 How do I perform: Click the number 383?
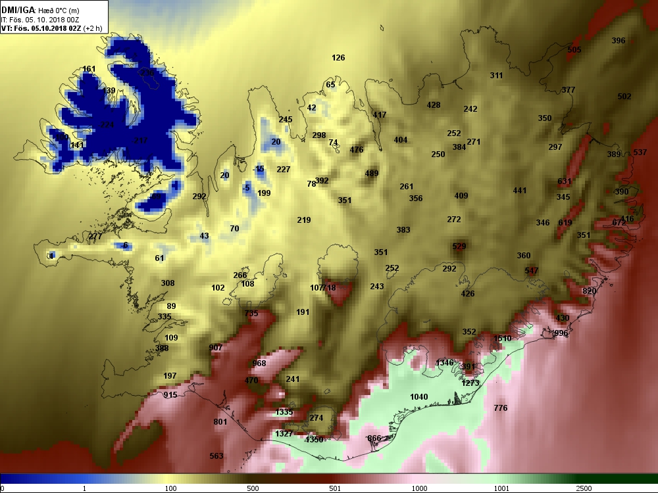point(403,229)
